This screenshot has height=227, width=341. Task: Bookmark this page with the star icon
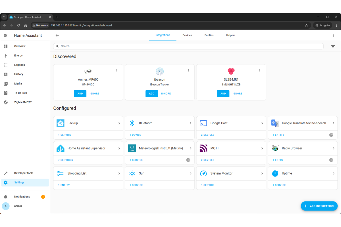306,25
